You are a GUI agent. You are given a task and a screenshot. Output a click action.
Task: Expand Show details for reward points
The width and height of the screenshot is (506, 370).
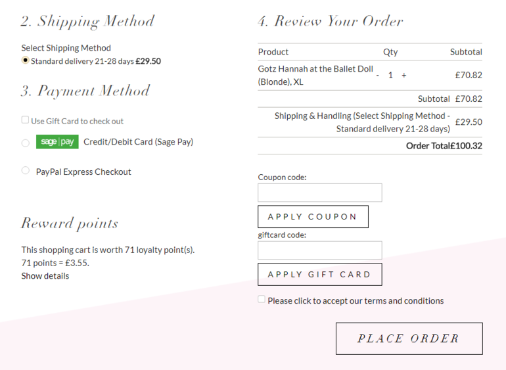click(45, 276)
